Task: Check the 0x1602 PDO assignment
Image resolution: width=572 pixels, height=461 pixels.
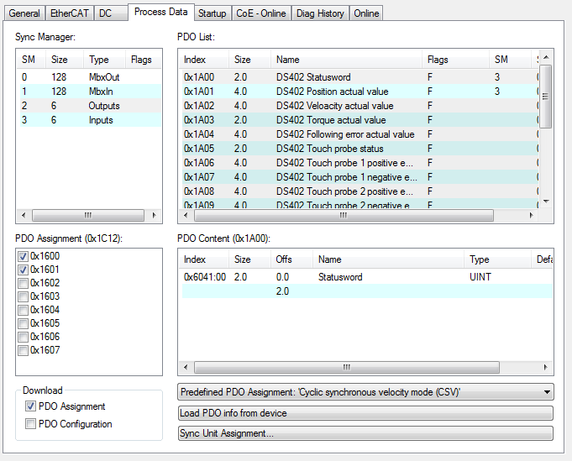Action: (23, 283)
